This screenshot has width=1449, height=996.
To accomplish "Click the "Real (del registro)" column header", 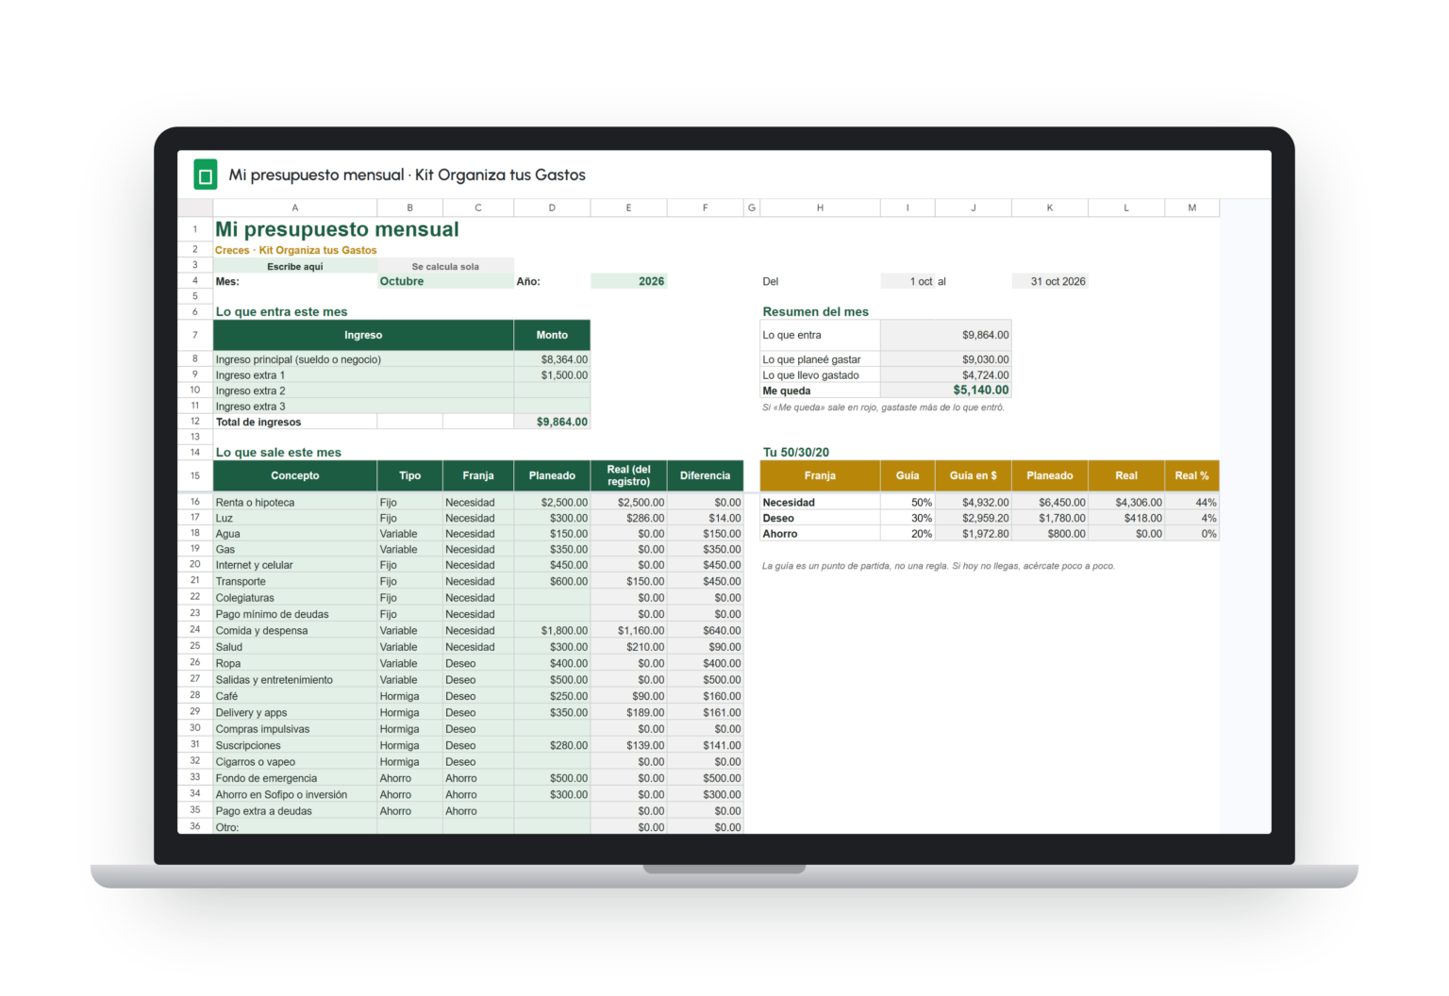I will (x=628, y=475).
